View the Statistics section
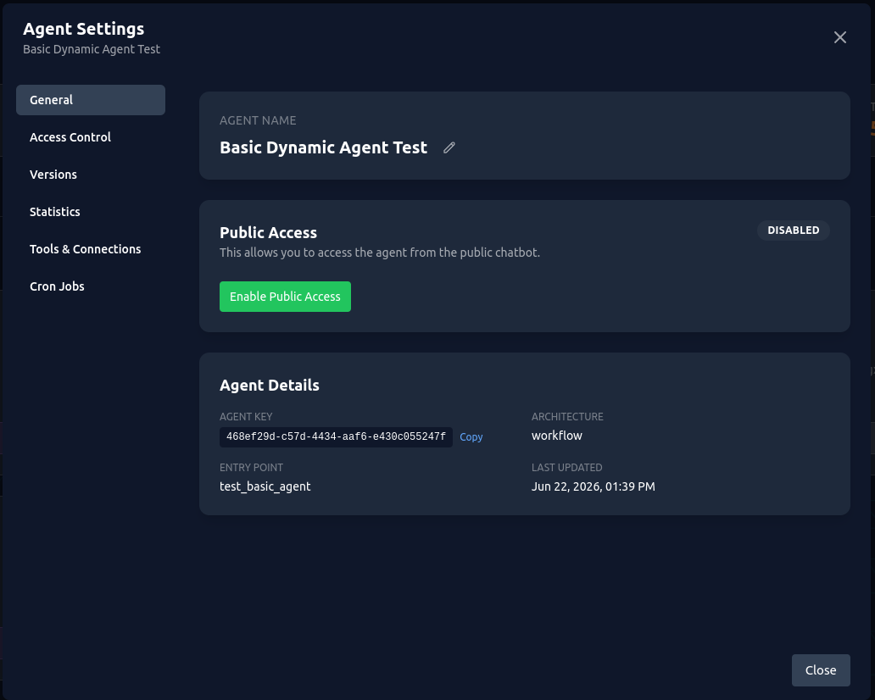875x700 pixels. coord(91,212)
